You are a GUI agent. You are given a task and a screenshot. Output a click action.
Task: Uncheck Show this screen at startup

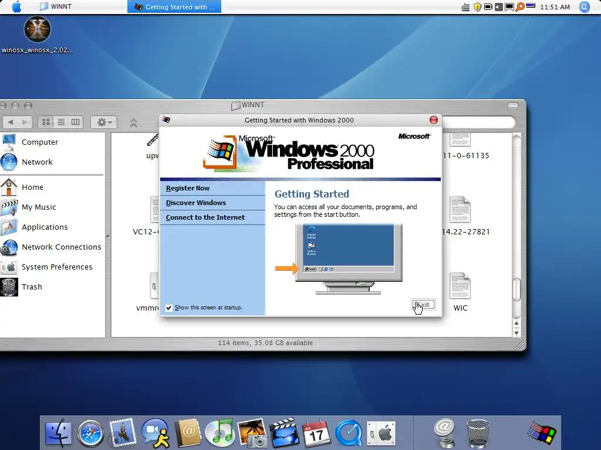pyautogui.click(x=168, y=308)
